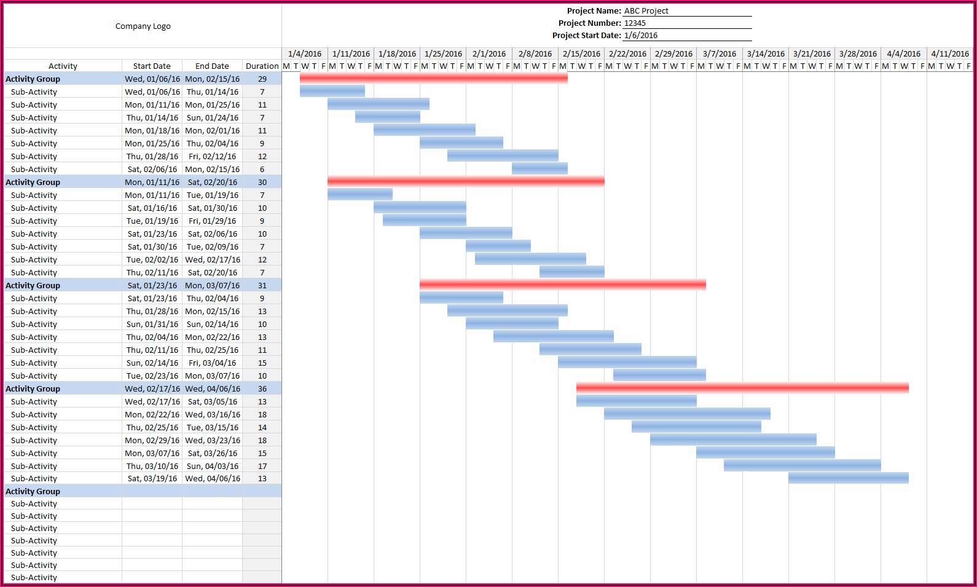Select the 4/11/2016 week header

949,54
